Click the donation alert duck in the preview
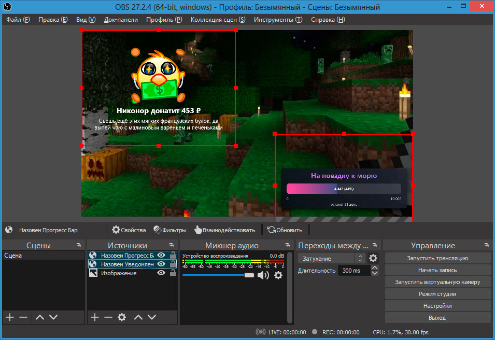Screen dimensions: 495x340 pyautogui.click(x=158, y=76)
